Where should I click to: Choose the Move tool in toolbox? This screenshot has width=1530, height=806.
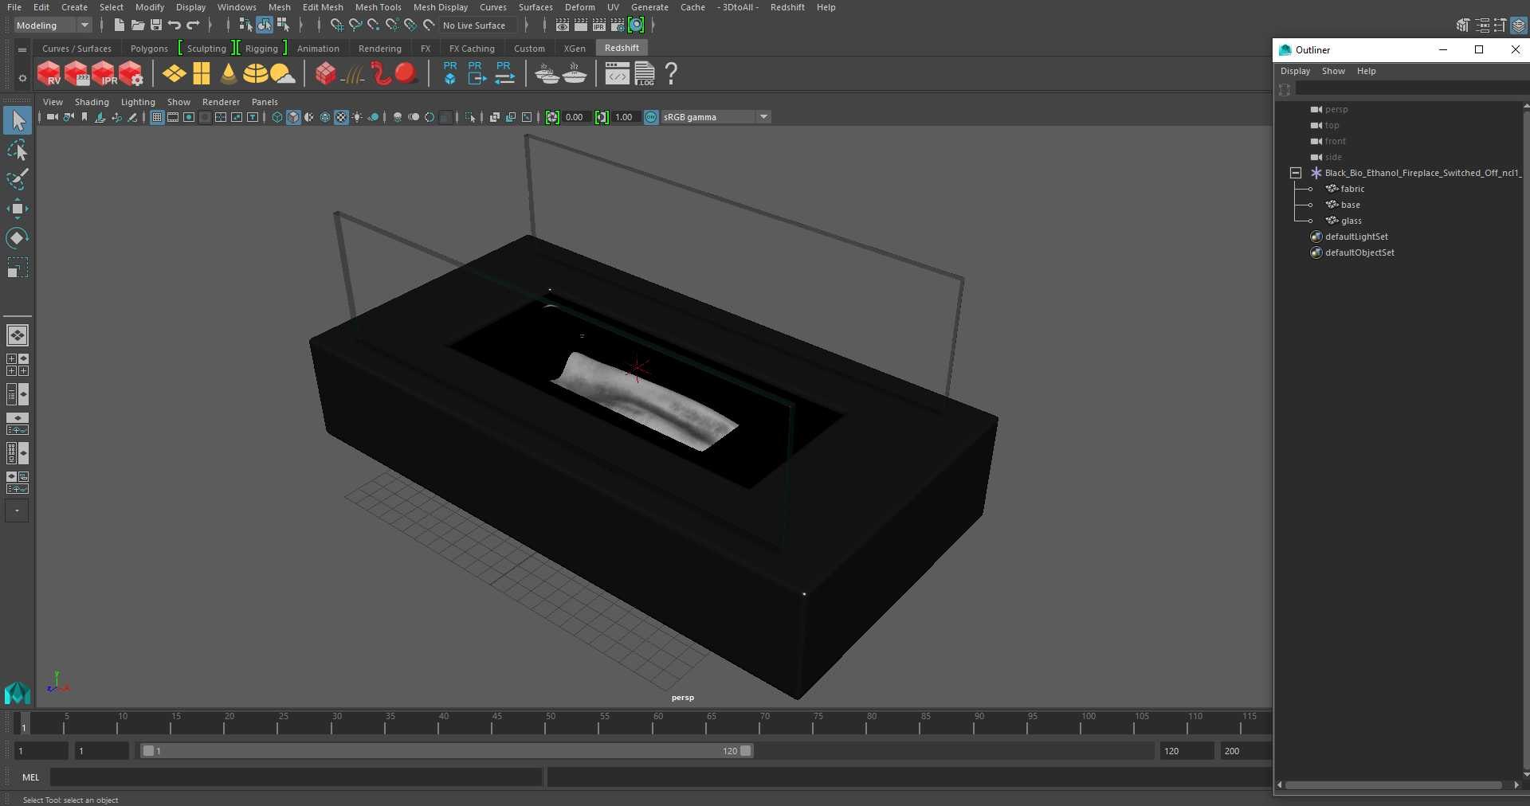pyautogui.click(x=17, y=209)
